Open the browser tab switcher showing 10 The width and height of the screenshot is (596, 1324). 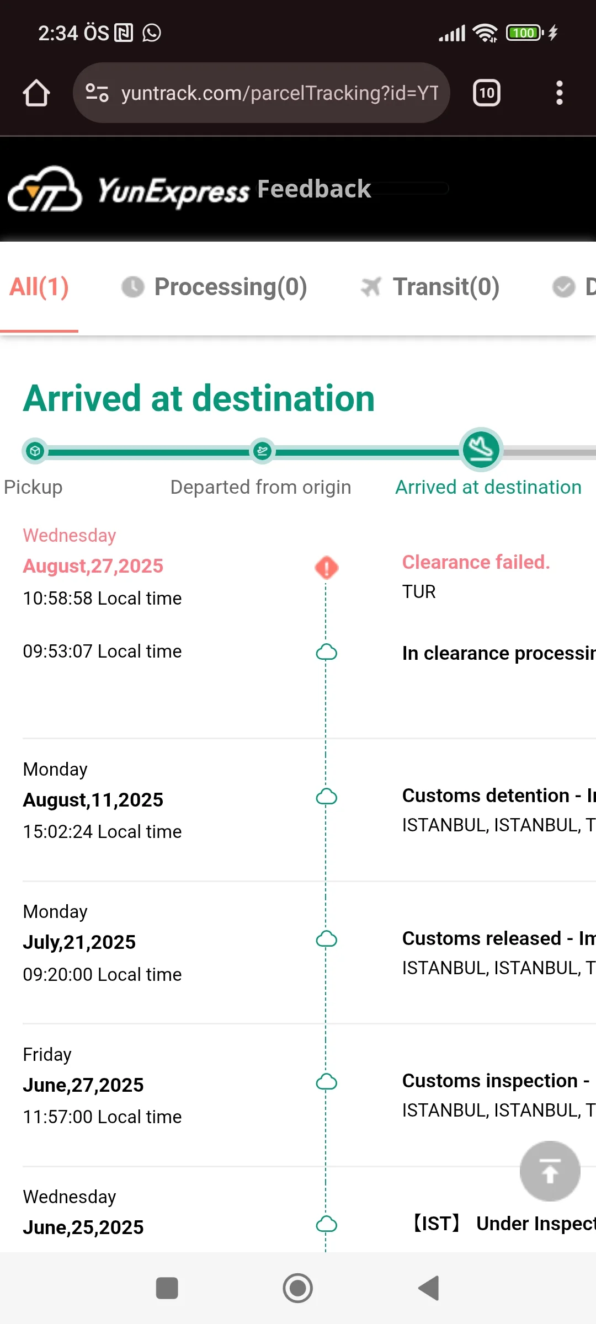[486, 93]
